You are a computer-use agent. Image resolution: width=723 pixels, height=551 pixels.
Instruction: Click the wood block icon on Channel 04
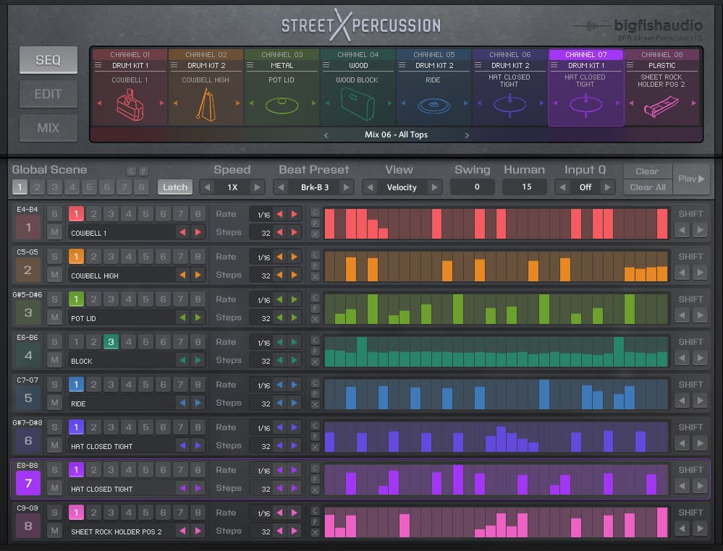click(x=358, y=104)
